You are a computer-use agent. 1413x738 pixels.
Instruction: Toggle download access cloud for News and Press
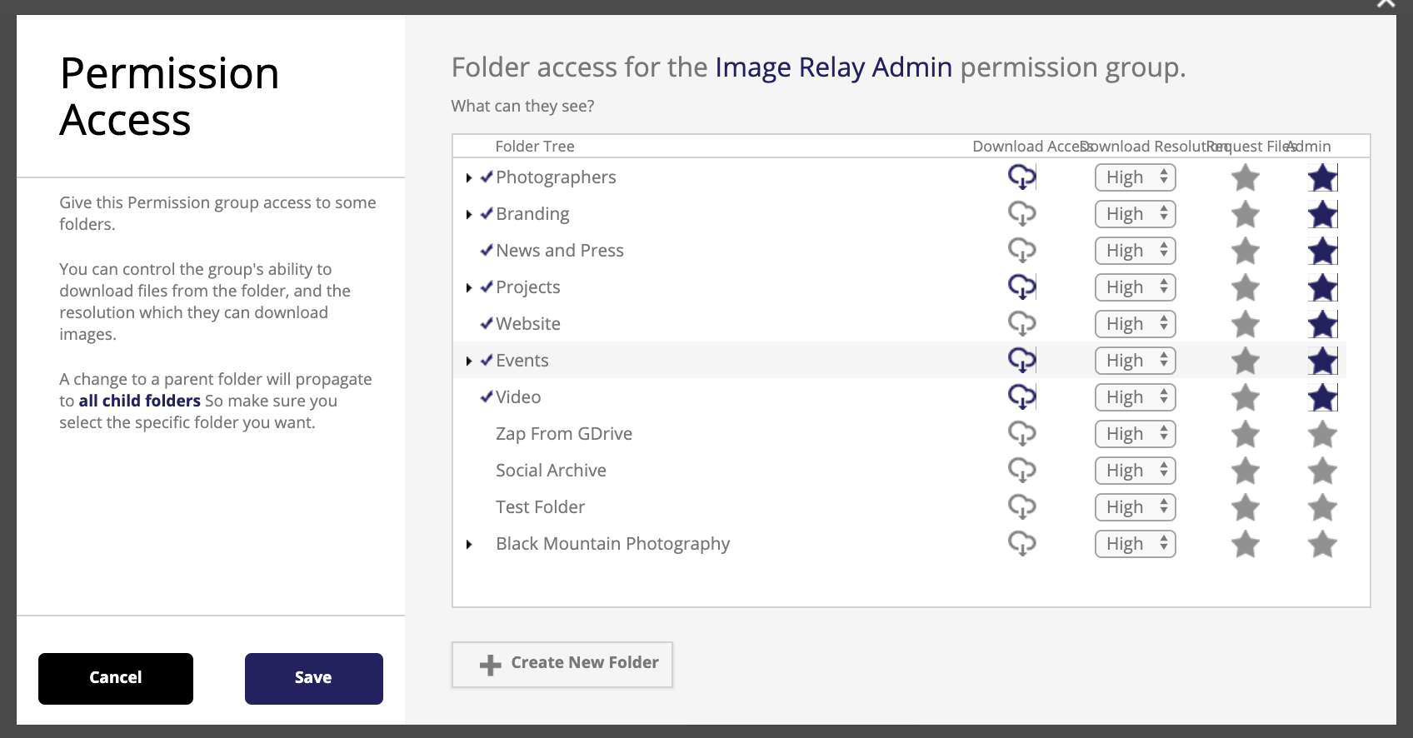coord(1022,251)
